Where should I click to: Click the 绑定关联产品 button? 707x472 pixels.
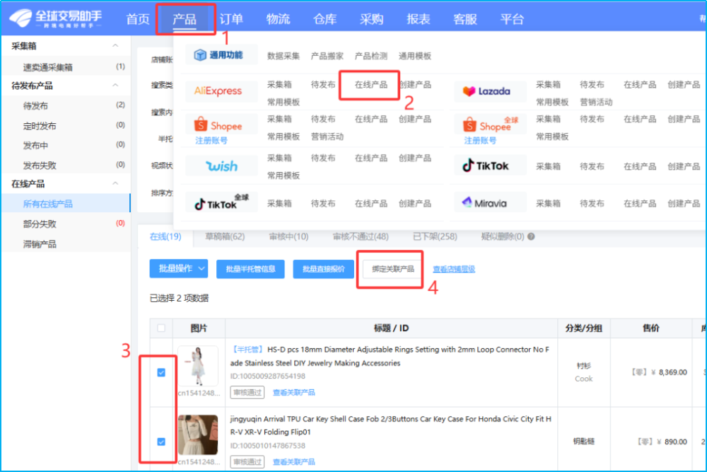[390, 269]
